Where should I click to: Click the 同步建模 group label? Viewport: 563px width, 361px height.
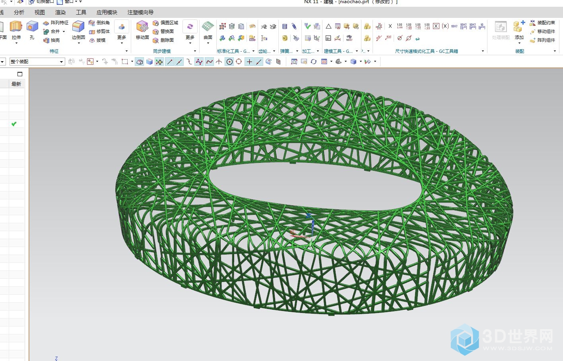point(162,51)
